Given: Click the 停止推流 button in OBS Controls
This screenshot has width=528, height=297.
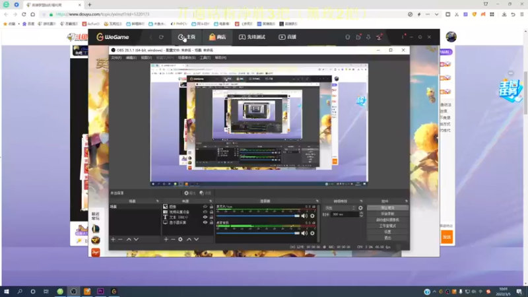Looking at the screenshot, I should click(387, 208).
